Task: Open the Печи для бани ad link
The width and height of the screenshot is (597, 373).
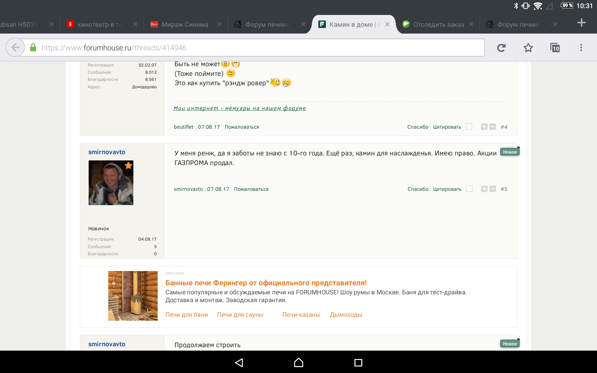Action: [x=187, y=315]
